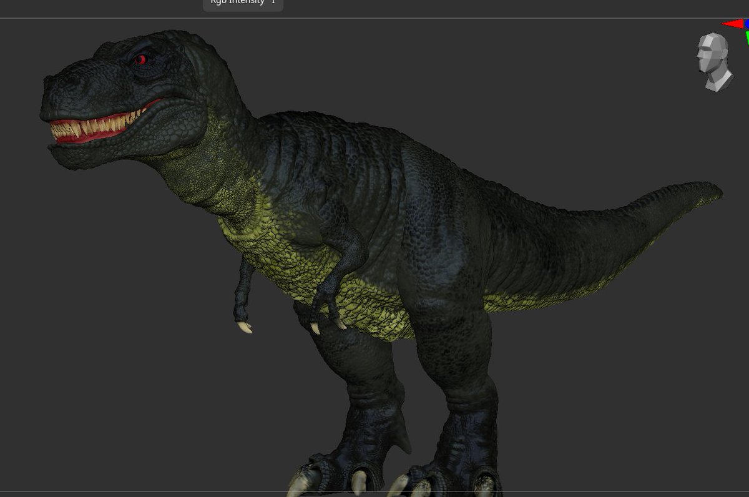The image size is (749, 497).
Task: Click the red X-axis cone
Action: [x=733, y=24]
